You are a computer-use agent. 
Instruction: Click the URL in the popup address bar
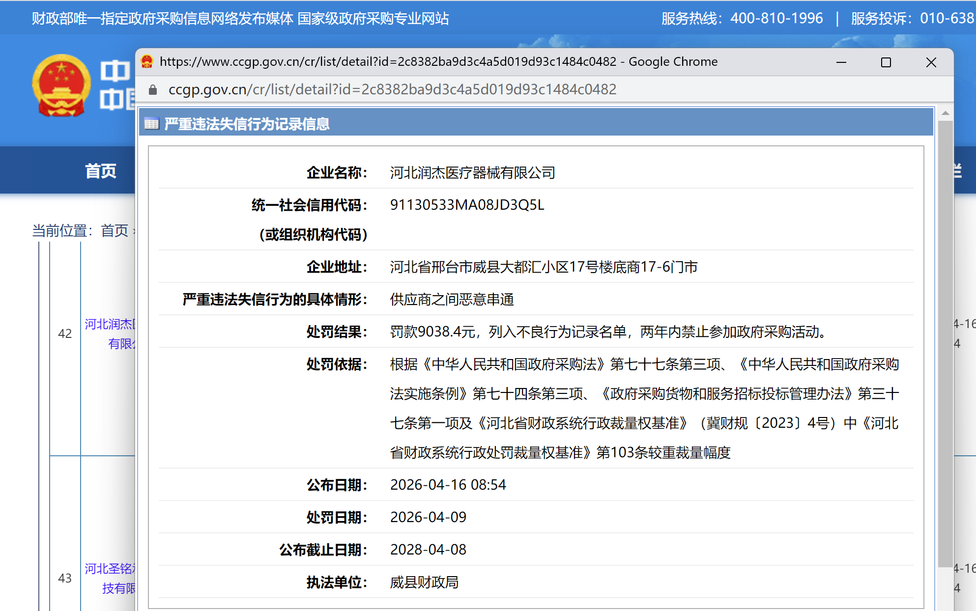point(392,89)
